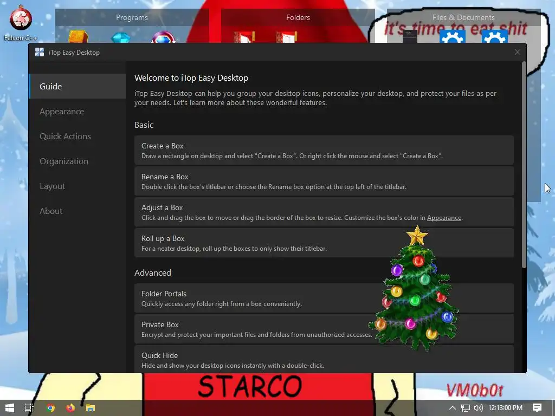Close the iTop Easy Desktop window
The image size is (555, 416).
(x=518, y=53)
